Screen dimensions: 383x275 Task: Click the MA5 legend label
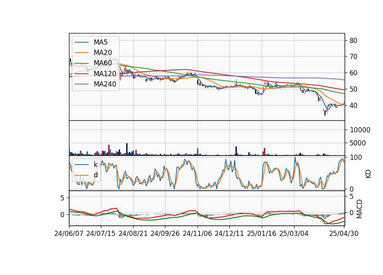click(x=101, y=42)
